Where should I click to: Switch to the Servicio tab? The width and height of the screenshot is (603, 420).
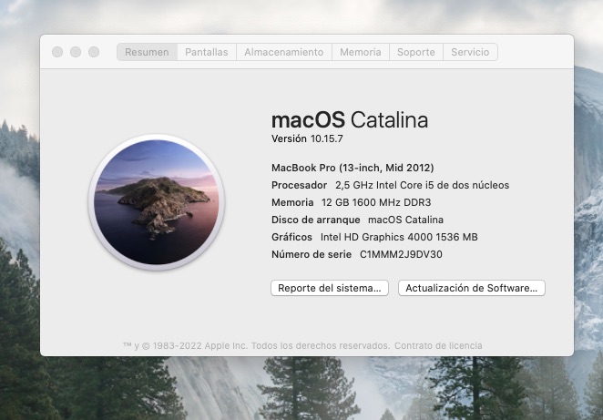pos(470,52)
